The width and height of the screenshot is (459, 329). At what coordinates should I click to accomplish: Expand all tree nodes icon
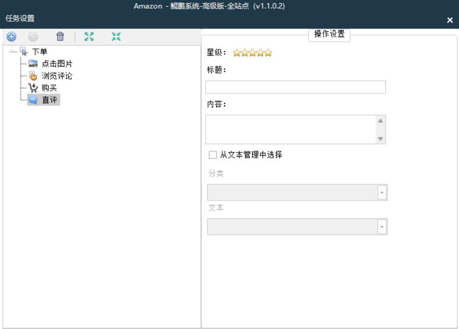[89, 37]
